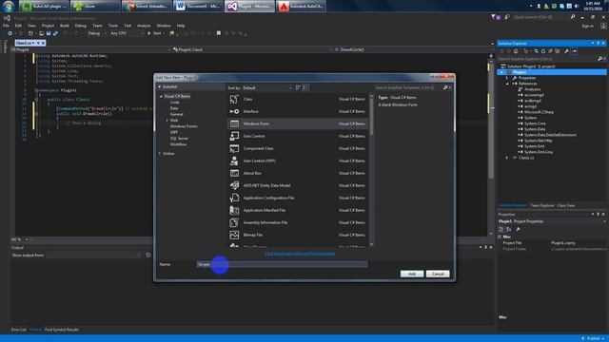
Task: Select the Application Configuration File icon
Action: [234, 198]
